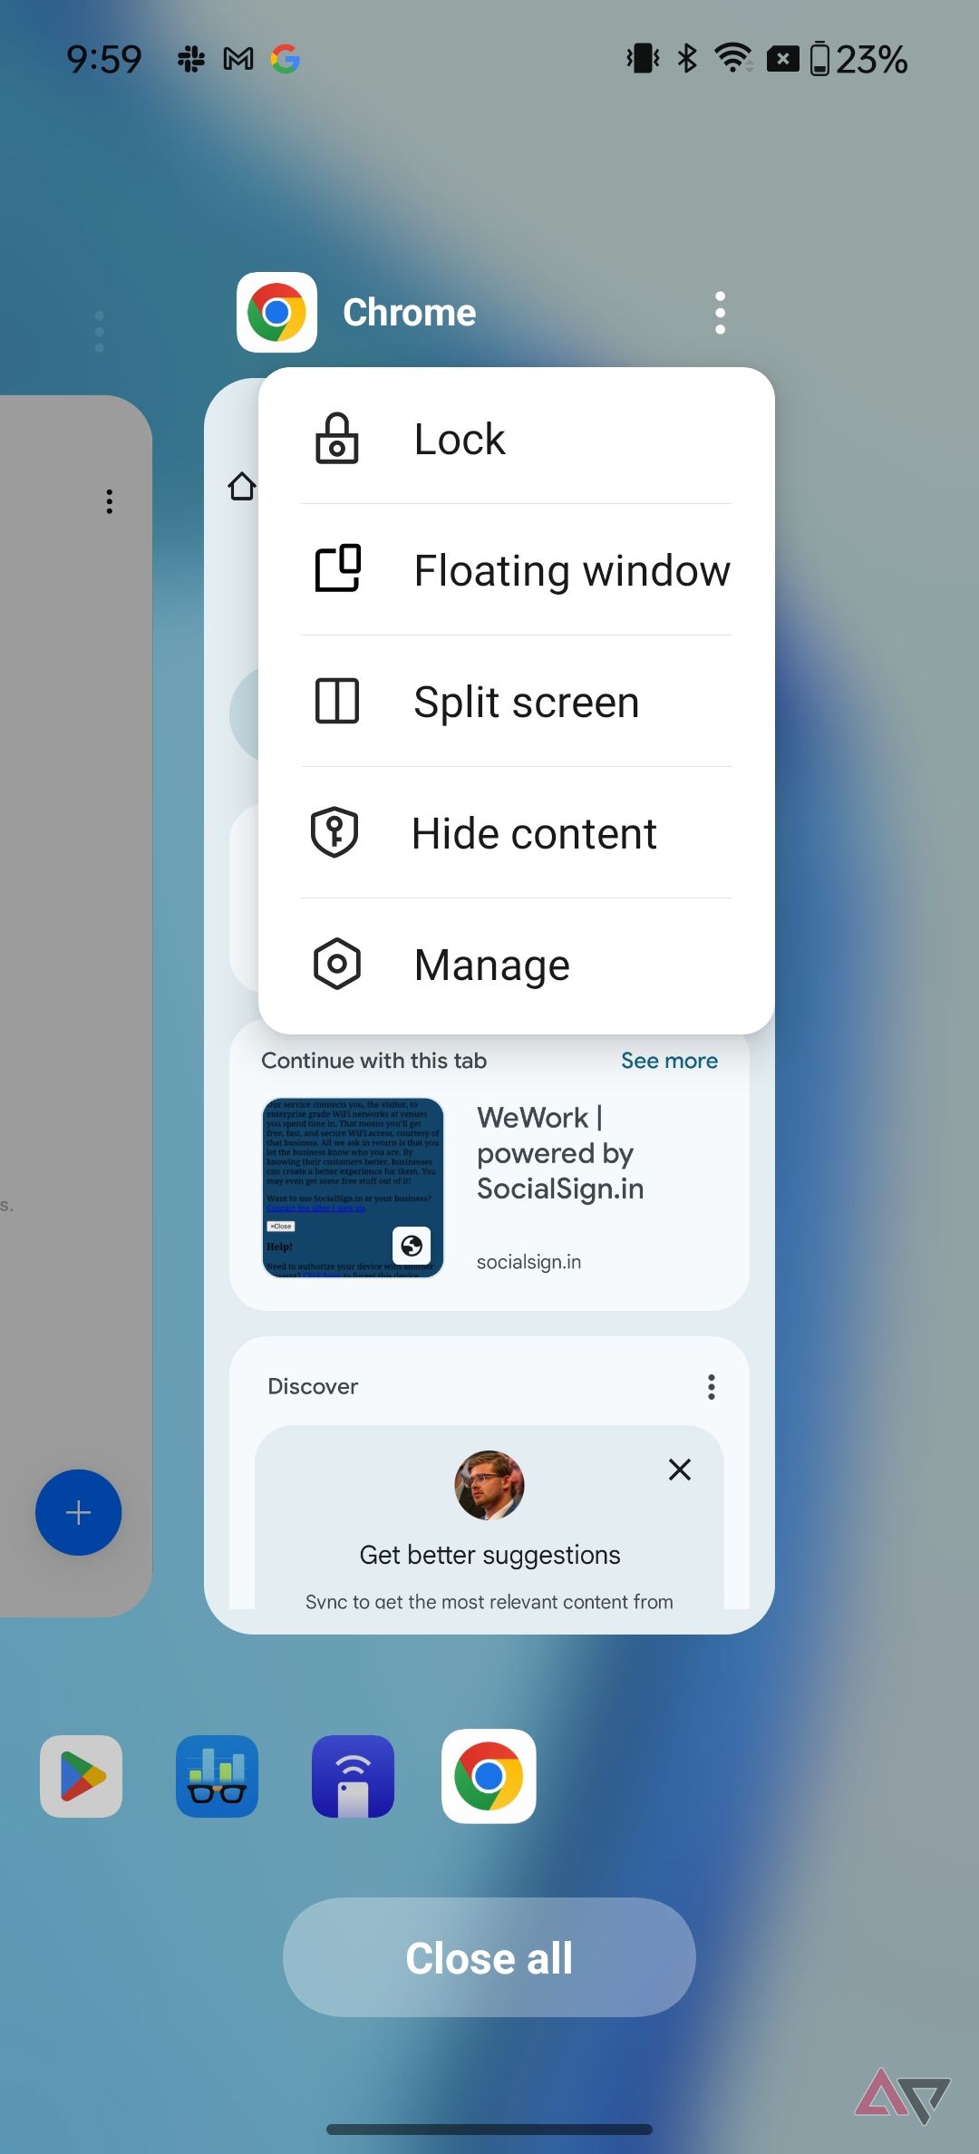The height and width of the screenshot is (2154, 979).
Task: Open the purple Wi-Fi phone app icon
Action: click(353, 1776)
